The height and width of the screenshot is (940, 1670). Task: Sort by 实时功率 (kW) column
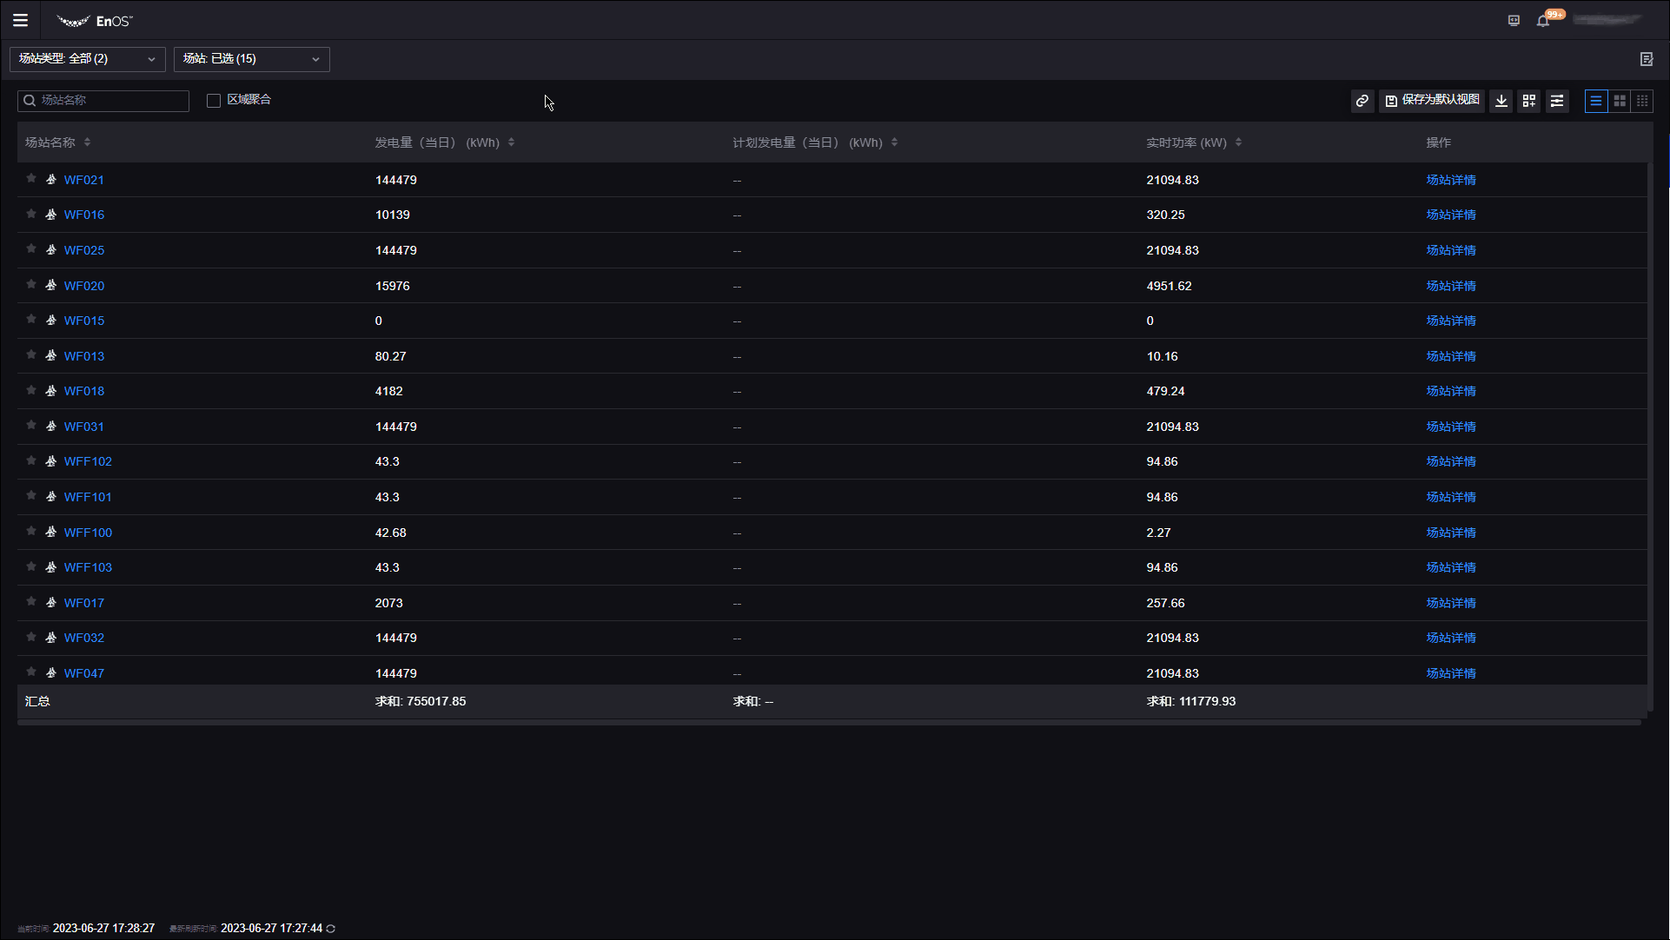pyautogui.click(x=1238, y=142)
